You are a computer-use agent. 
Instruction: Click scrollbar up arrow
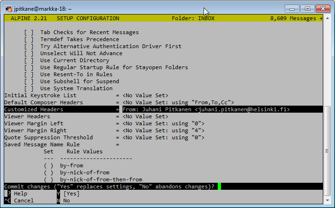327,18
